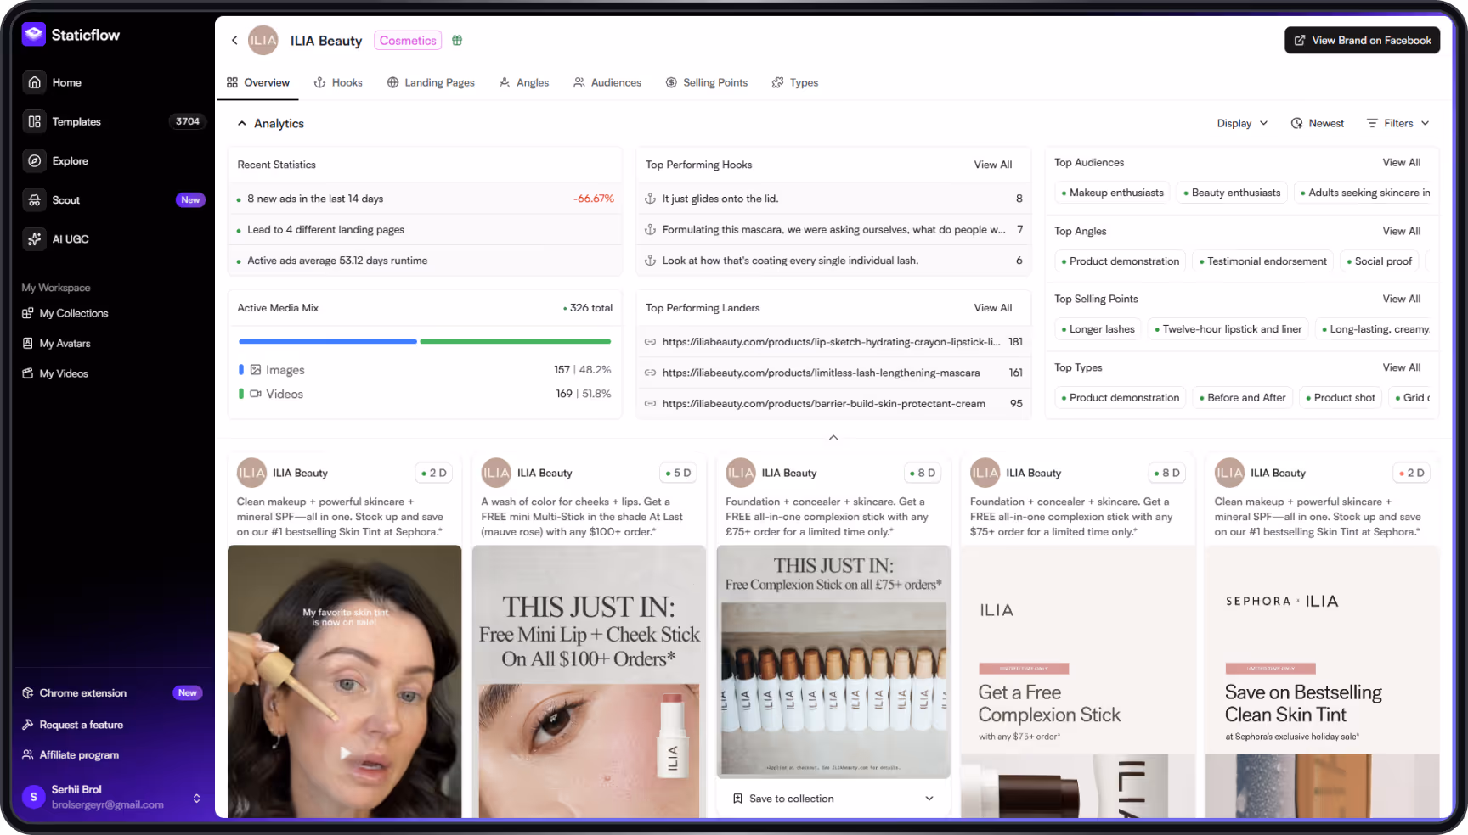The image size is (1468, 835).
Task: Click the blue Images segment of media bar
Action: [328, 341]
